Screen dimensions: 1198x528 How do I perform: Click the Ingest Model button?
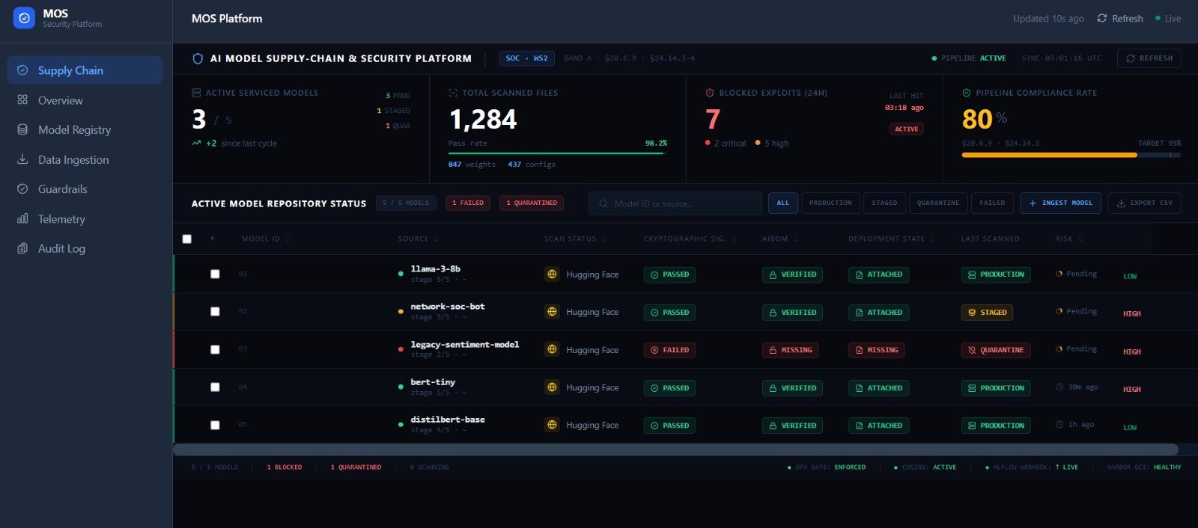(x=1060, y=203)
